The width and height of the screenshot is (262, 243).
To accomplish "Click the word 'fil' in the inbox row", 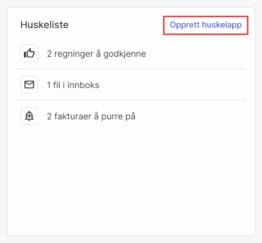I will (x=56, y=85).
